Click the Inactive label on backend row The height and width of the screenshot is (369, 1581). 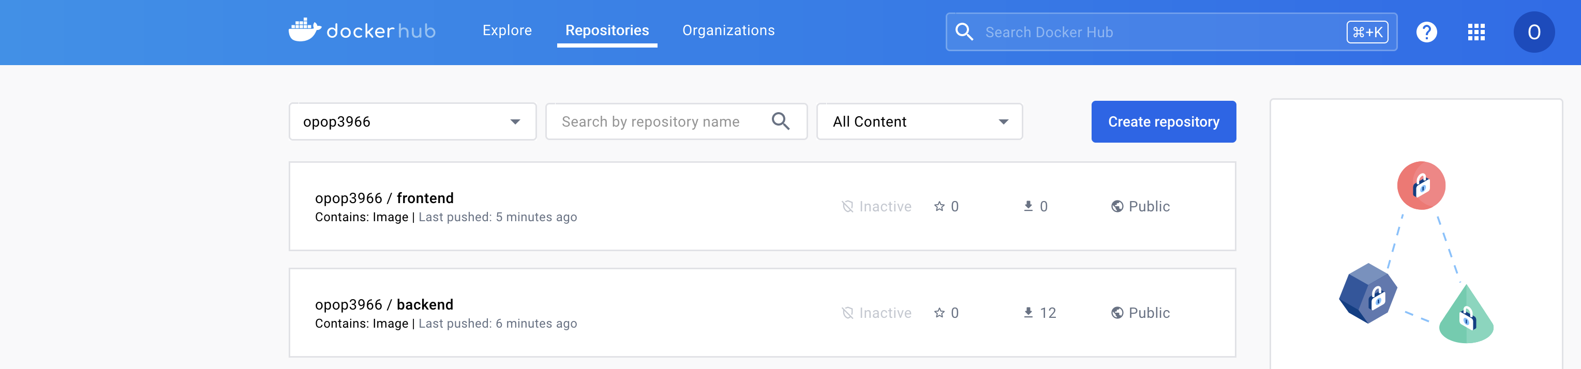pyautogui.click(x=885, y=313)
